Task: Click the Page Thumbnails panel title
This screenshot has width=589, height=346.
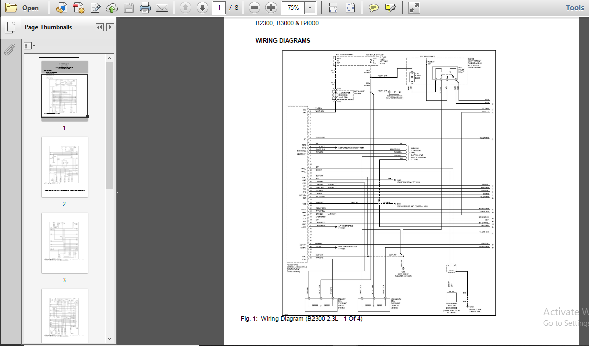Action: (x=49, y=27)
